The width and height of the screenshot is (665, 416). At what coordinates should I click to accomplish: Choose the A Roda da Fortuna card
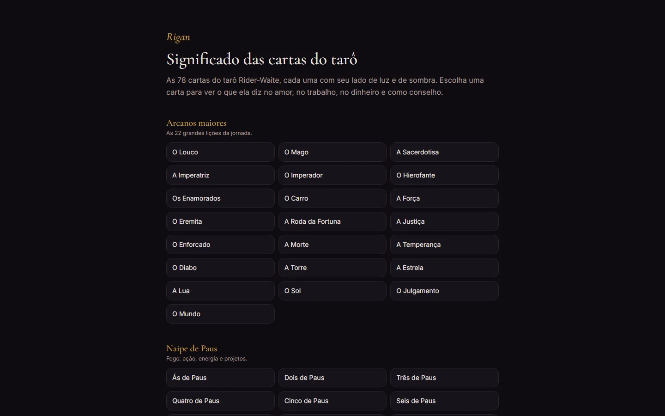332,221
